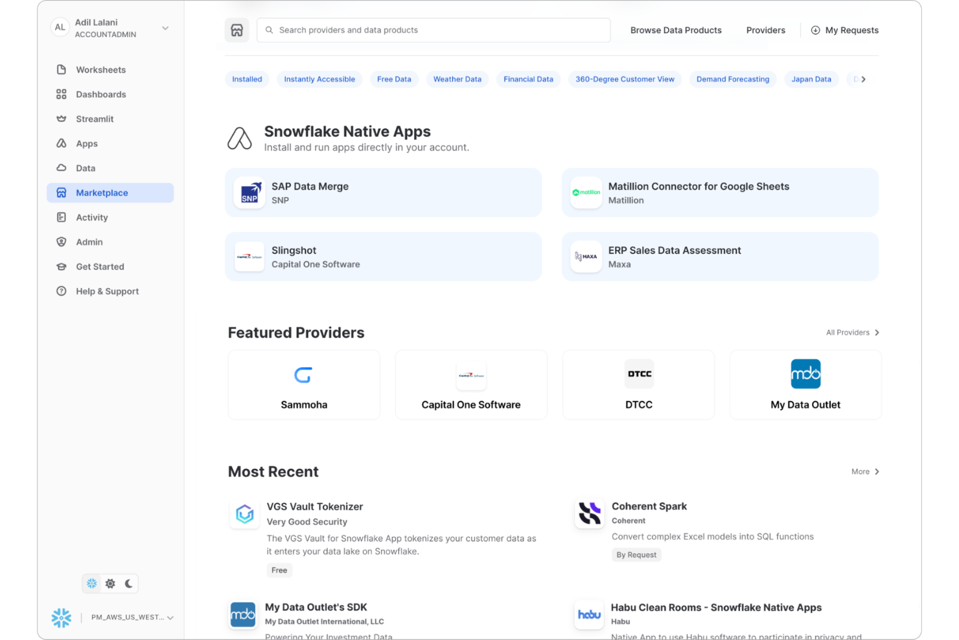Open the Slingshot app by Capital One Software

click(383, 256)
